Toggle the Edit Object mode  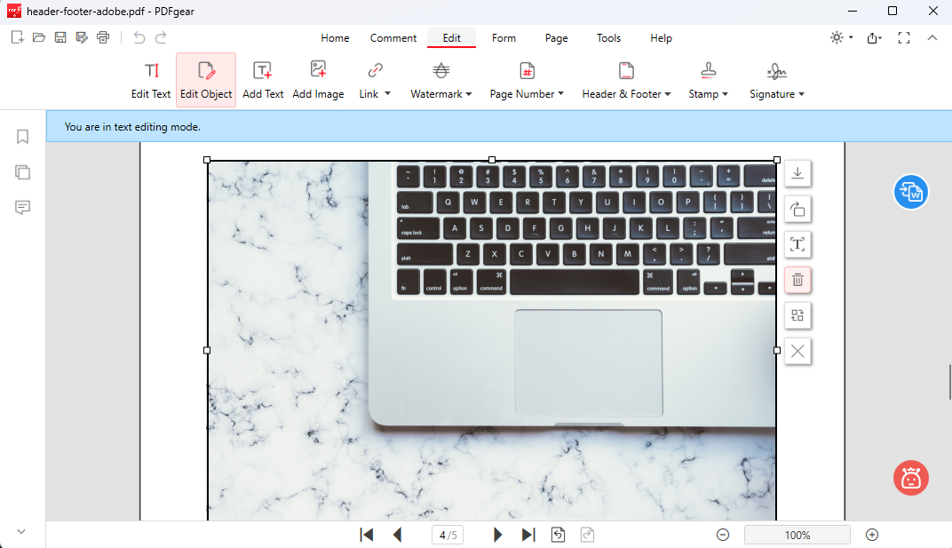click(205, 80)
